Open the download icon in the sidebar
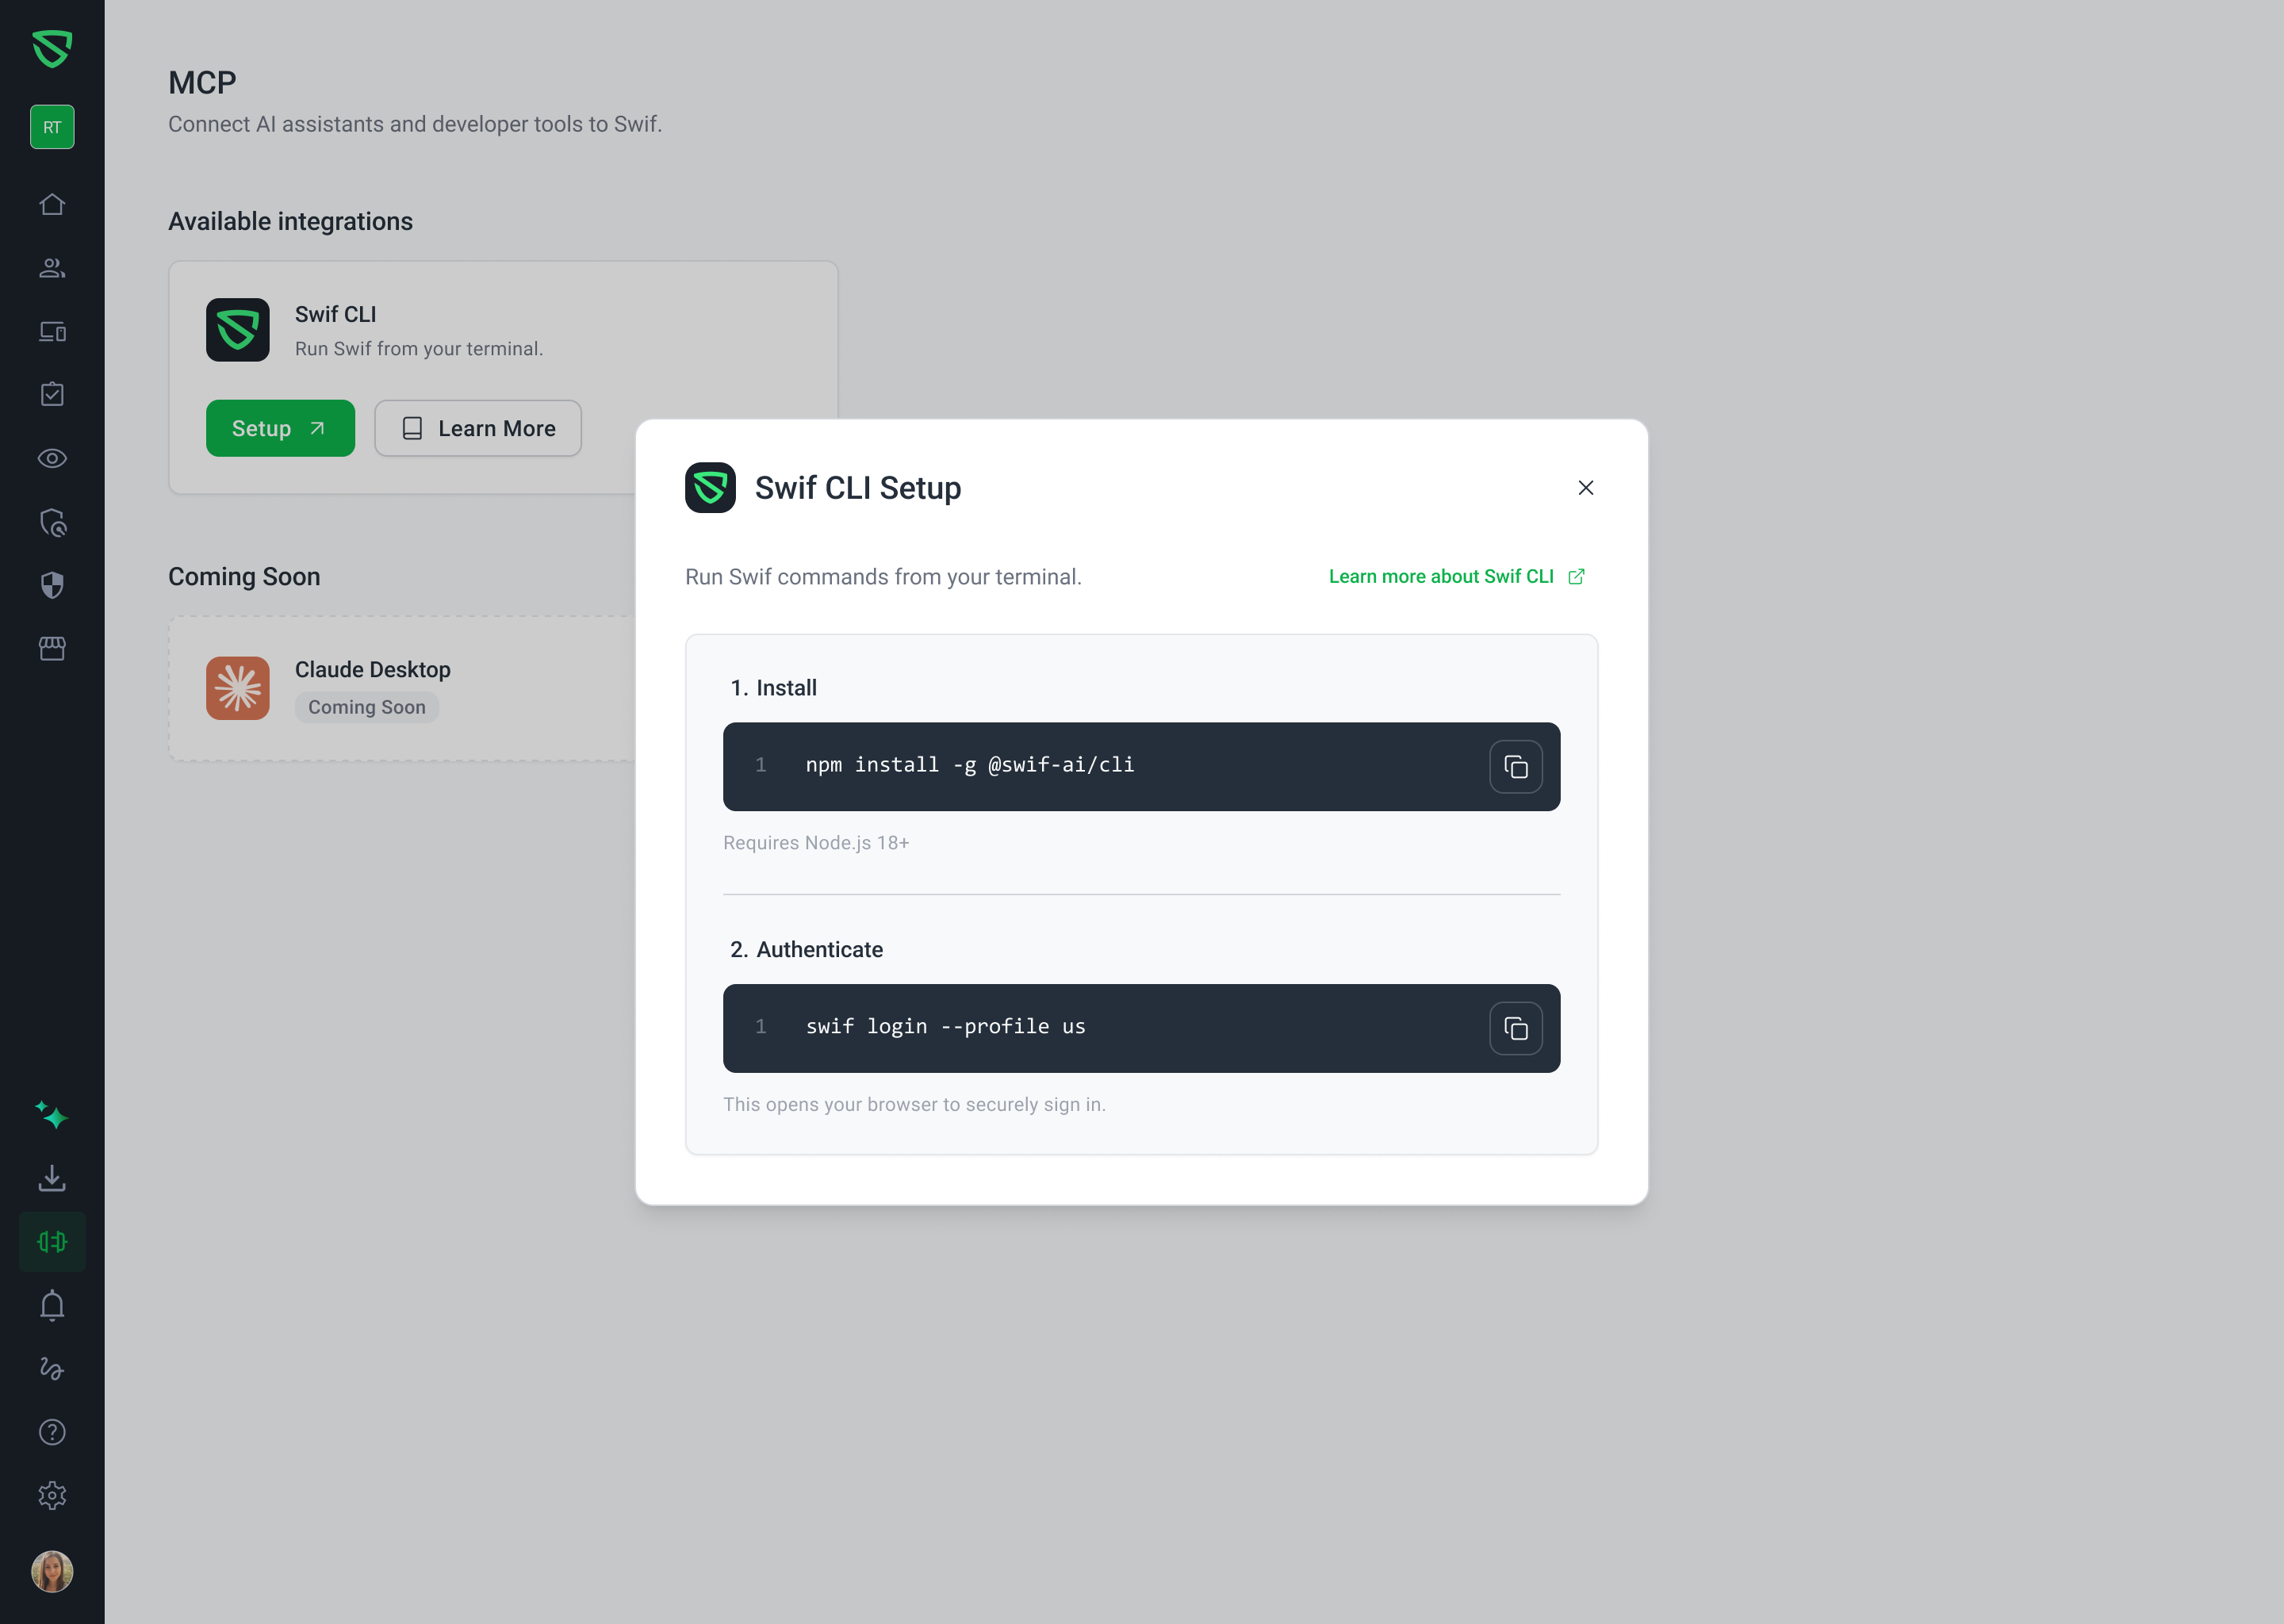This screenshot has width=2284, height=1624. 52,1178
